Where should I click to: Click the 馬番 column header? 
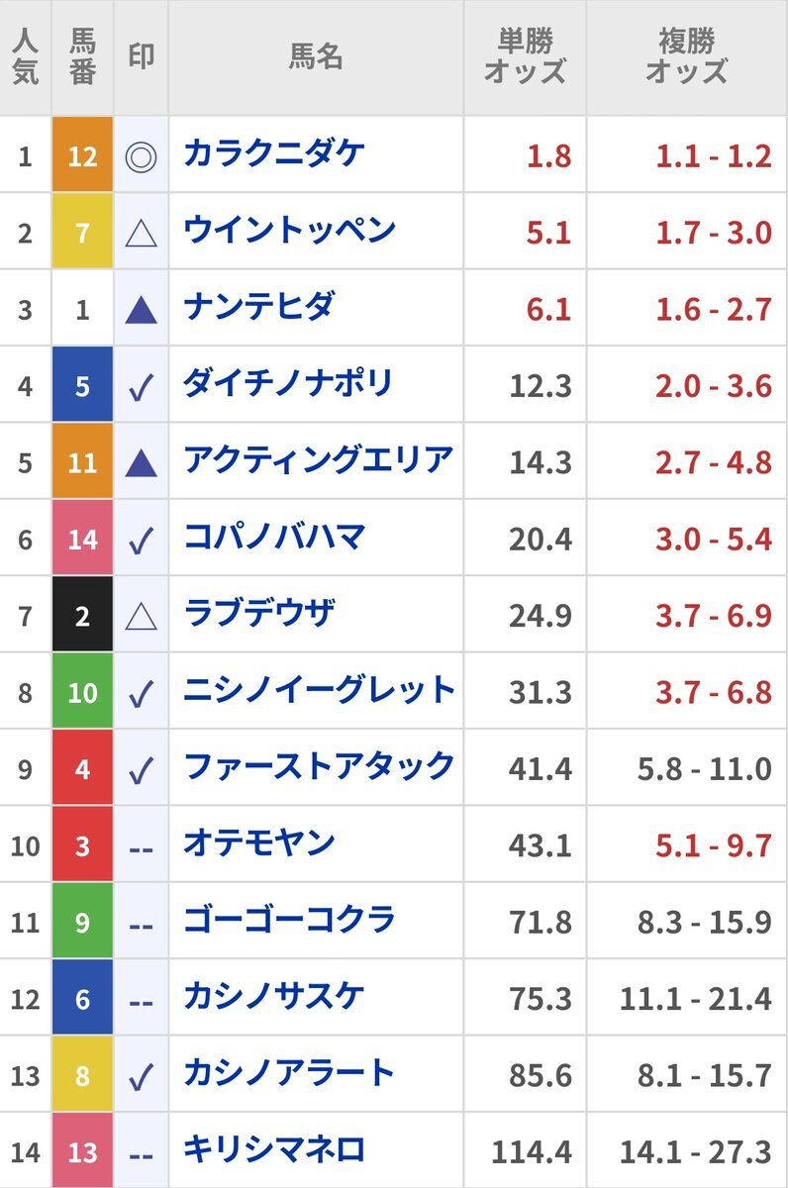coord(82,56)
